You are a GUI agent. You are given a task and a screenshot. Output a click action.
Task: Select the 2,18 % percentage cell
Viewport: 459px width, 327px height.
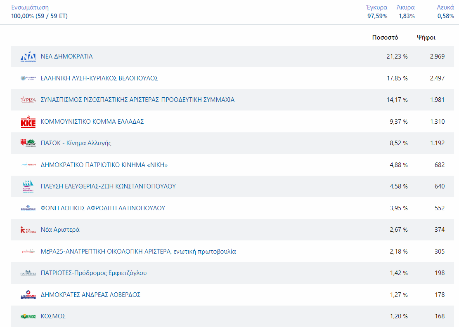click(399, 251)
